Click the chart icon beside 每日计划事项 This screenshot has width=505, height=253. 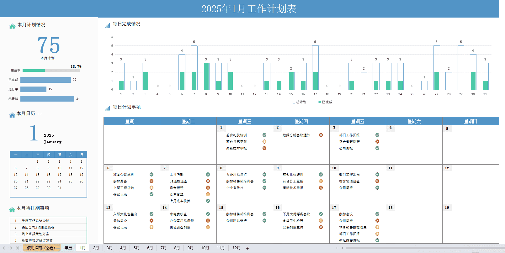pos(108,108)
